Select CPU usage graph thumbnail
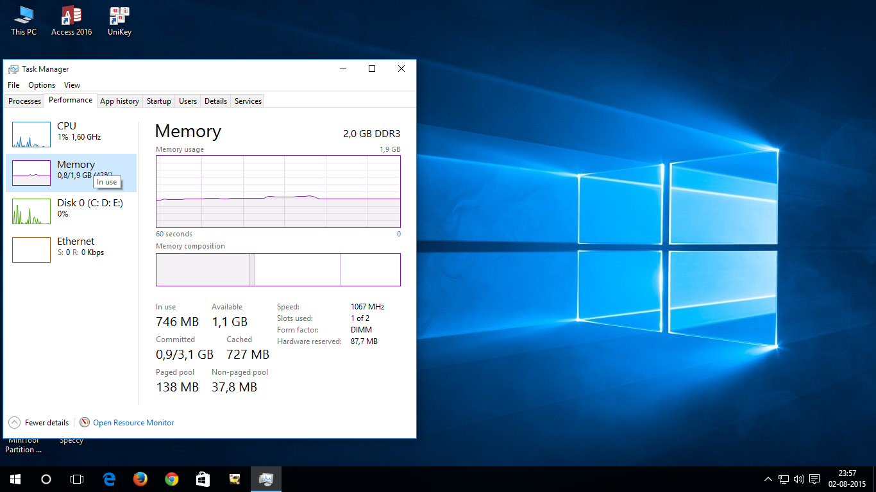The height and width of the screenshot is (492, 876). pyautogui.click(x=31, y=135)
